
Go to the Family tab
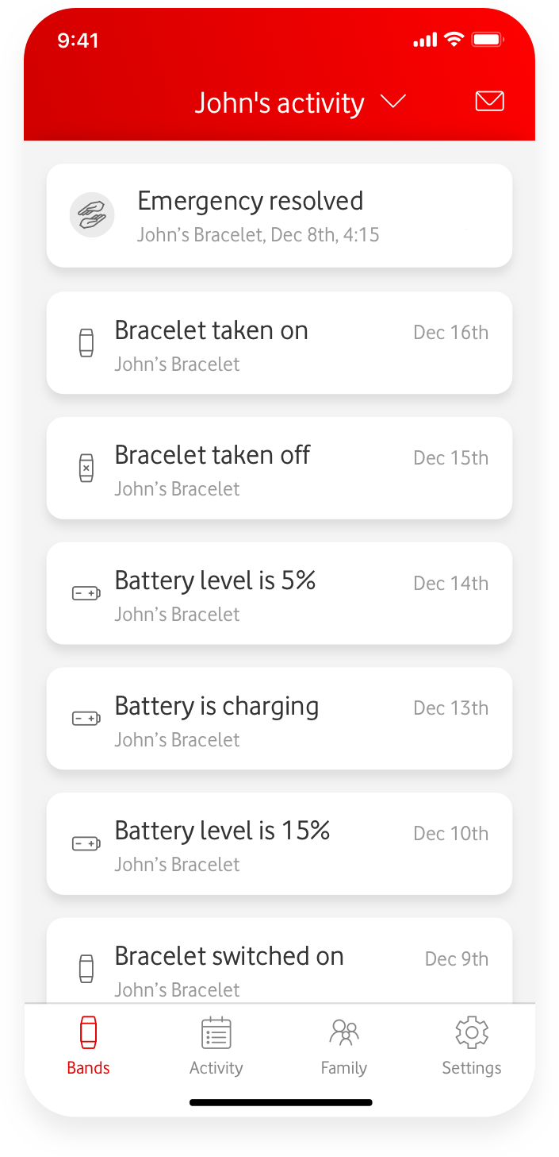344,1045
